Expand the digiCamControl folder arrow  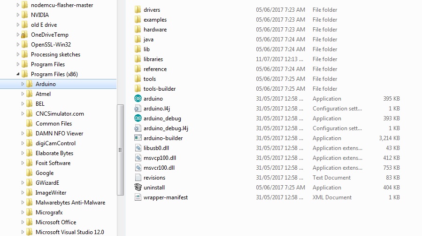[x=23, y=143]
